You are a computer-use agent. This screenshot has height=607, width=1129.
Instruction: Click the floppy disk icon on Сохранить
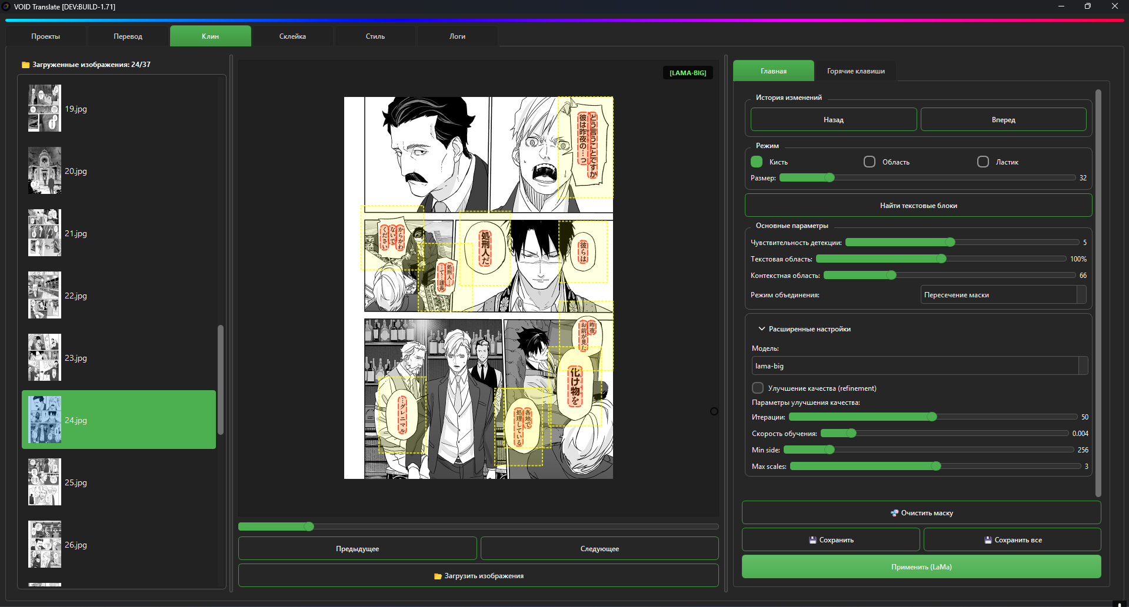tap(812, 540)
